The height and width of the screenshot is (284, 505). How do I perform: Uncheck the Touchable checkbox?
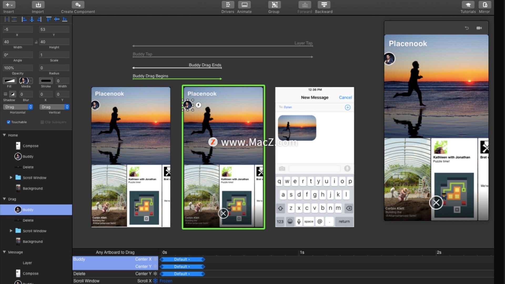click(8, 122)
